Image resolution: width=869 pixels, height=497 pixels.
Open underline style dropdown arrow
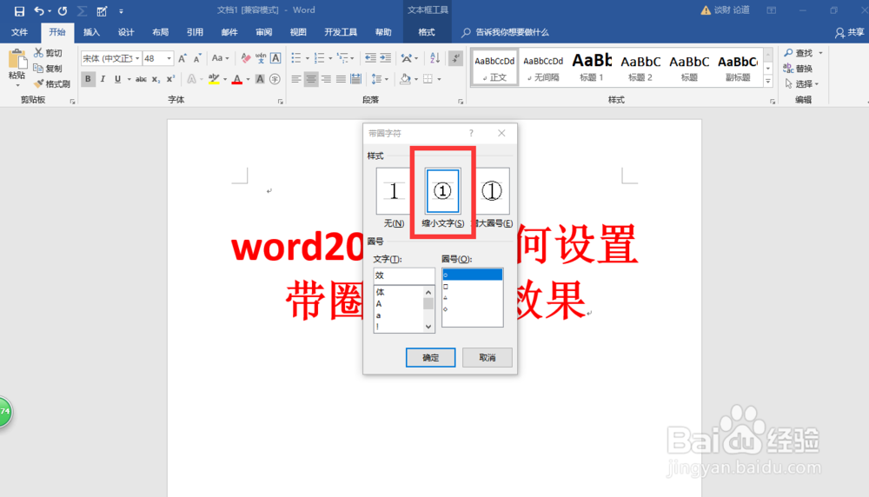pos(129,79)
